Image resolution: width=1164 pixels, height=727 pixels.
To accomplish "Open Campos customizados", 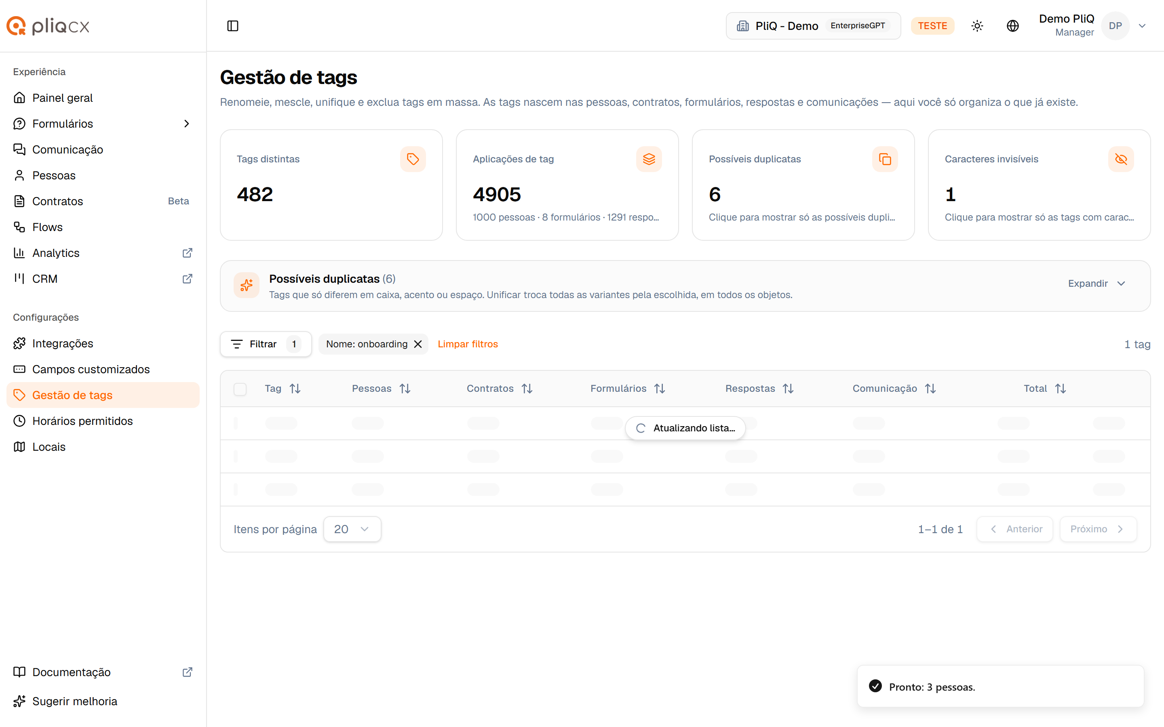I will (103, 369).
